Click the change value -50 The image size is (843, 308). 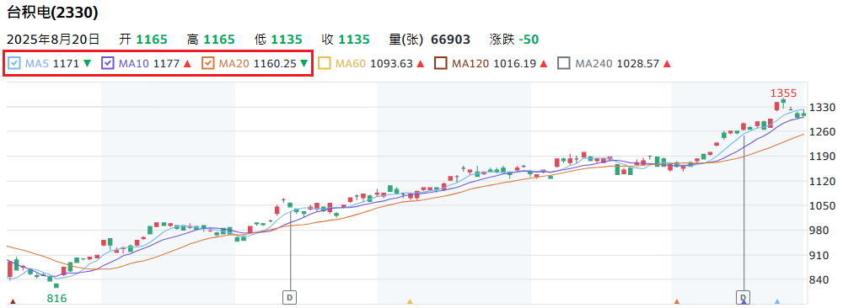coord(529,40)
